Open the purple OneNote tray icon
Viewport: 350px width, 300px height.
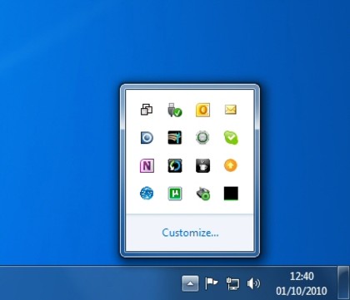coord(147,165)
